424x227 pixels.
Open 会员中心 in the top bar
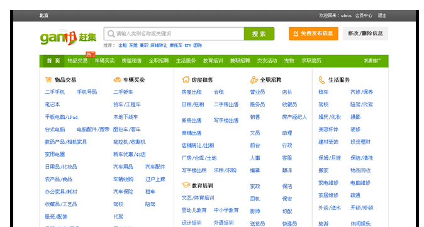pos(364,15)
